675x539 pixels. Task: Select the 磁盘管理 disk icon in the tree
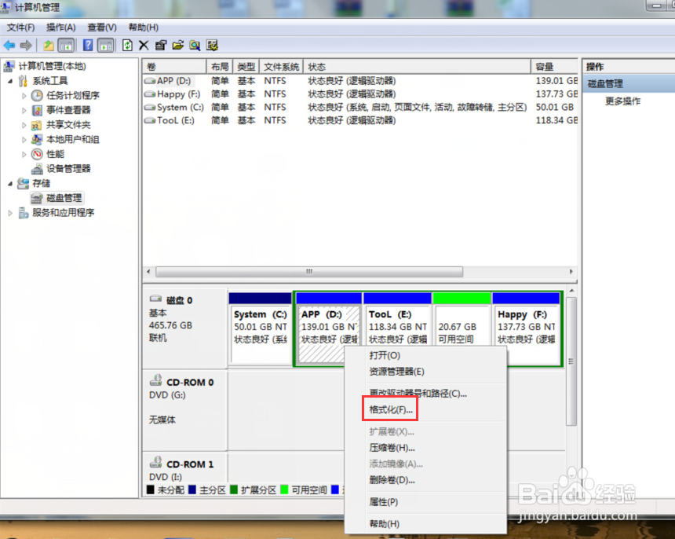point(38,197)
